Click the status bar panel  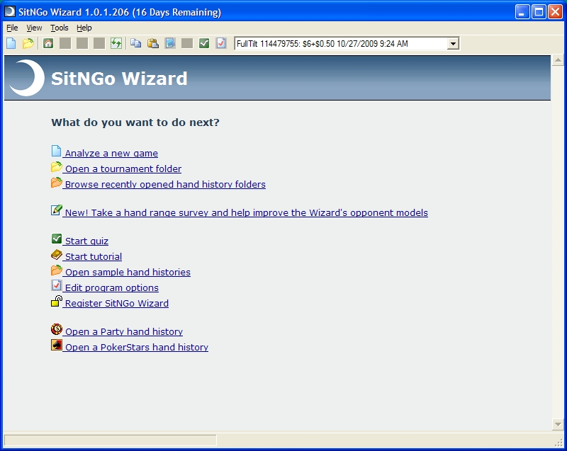pos(111,440)
